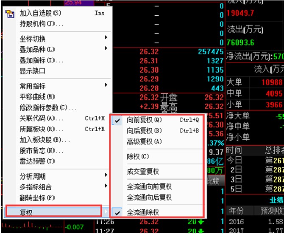Choose 显示缺口 option
284x234 pixels.
click(32, 71)
